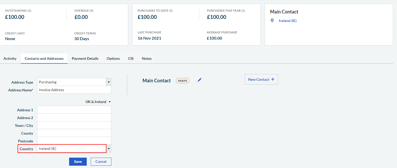
Task: Select the Contacts and Addresses tab
Action: pyautogui.click(x=44, y=59)
